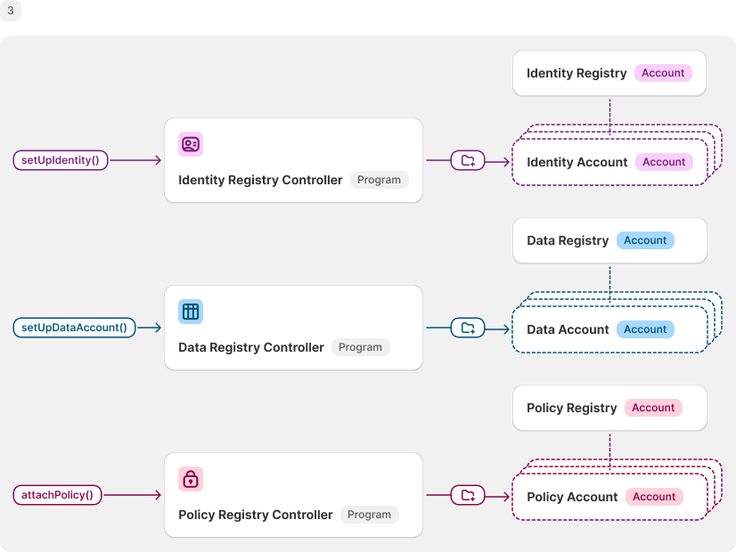Click the blue folder-plus icon
Viewport: 736px width, 552px height.
click(x=468, y=329)
